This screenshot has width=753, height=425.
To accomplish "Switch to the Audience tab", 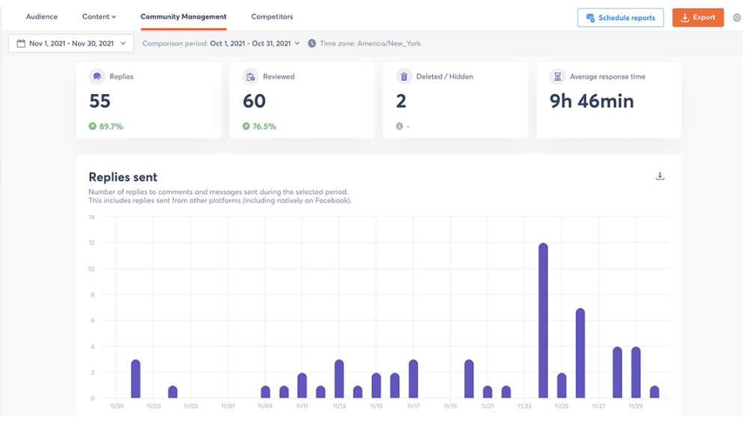I will [x=42, y=16].
